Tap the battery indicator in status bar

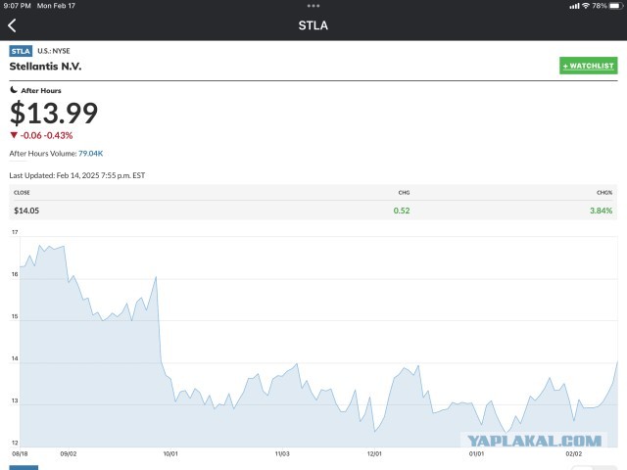coord(616,6)
